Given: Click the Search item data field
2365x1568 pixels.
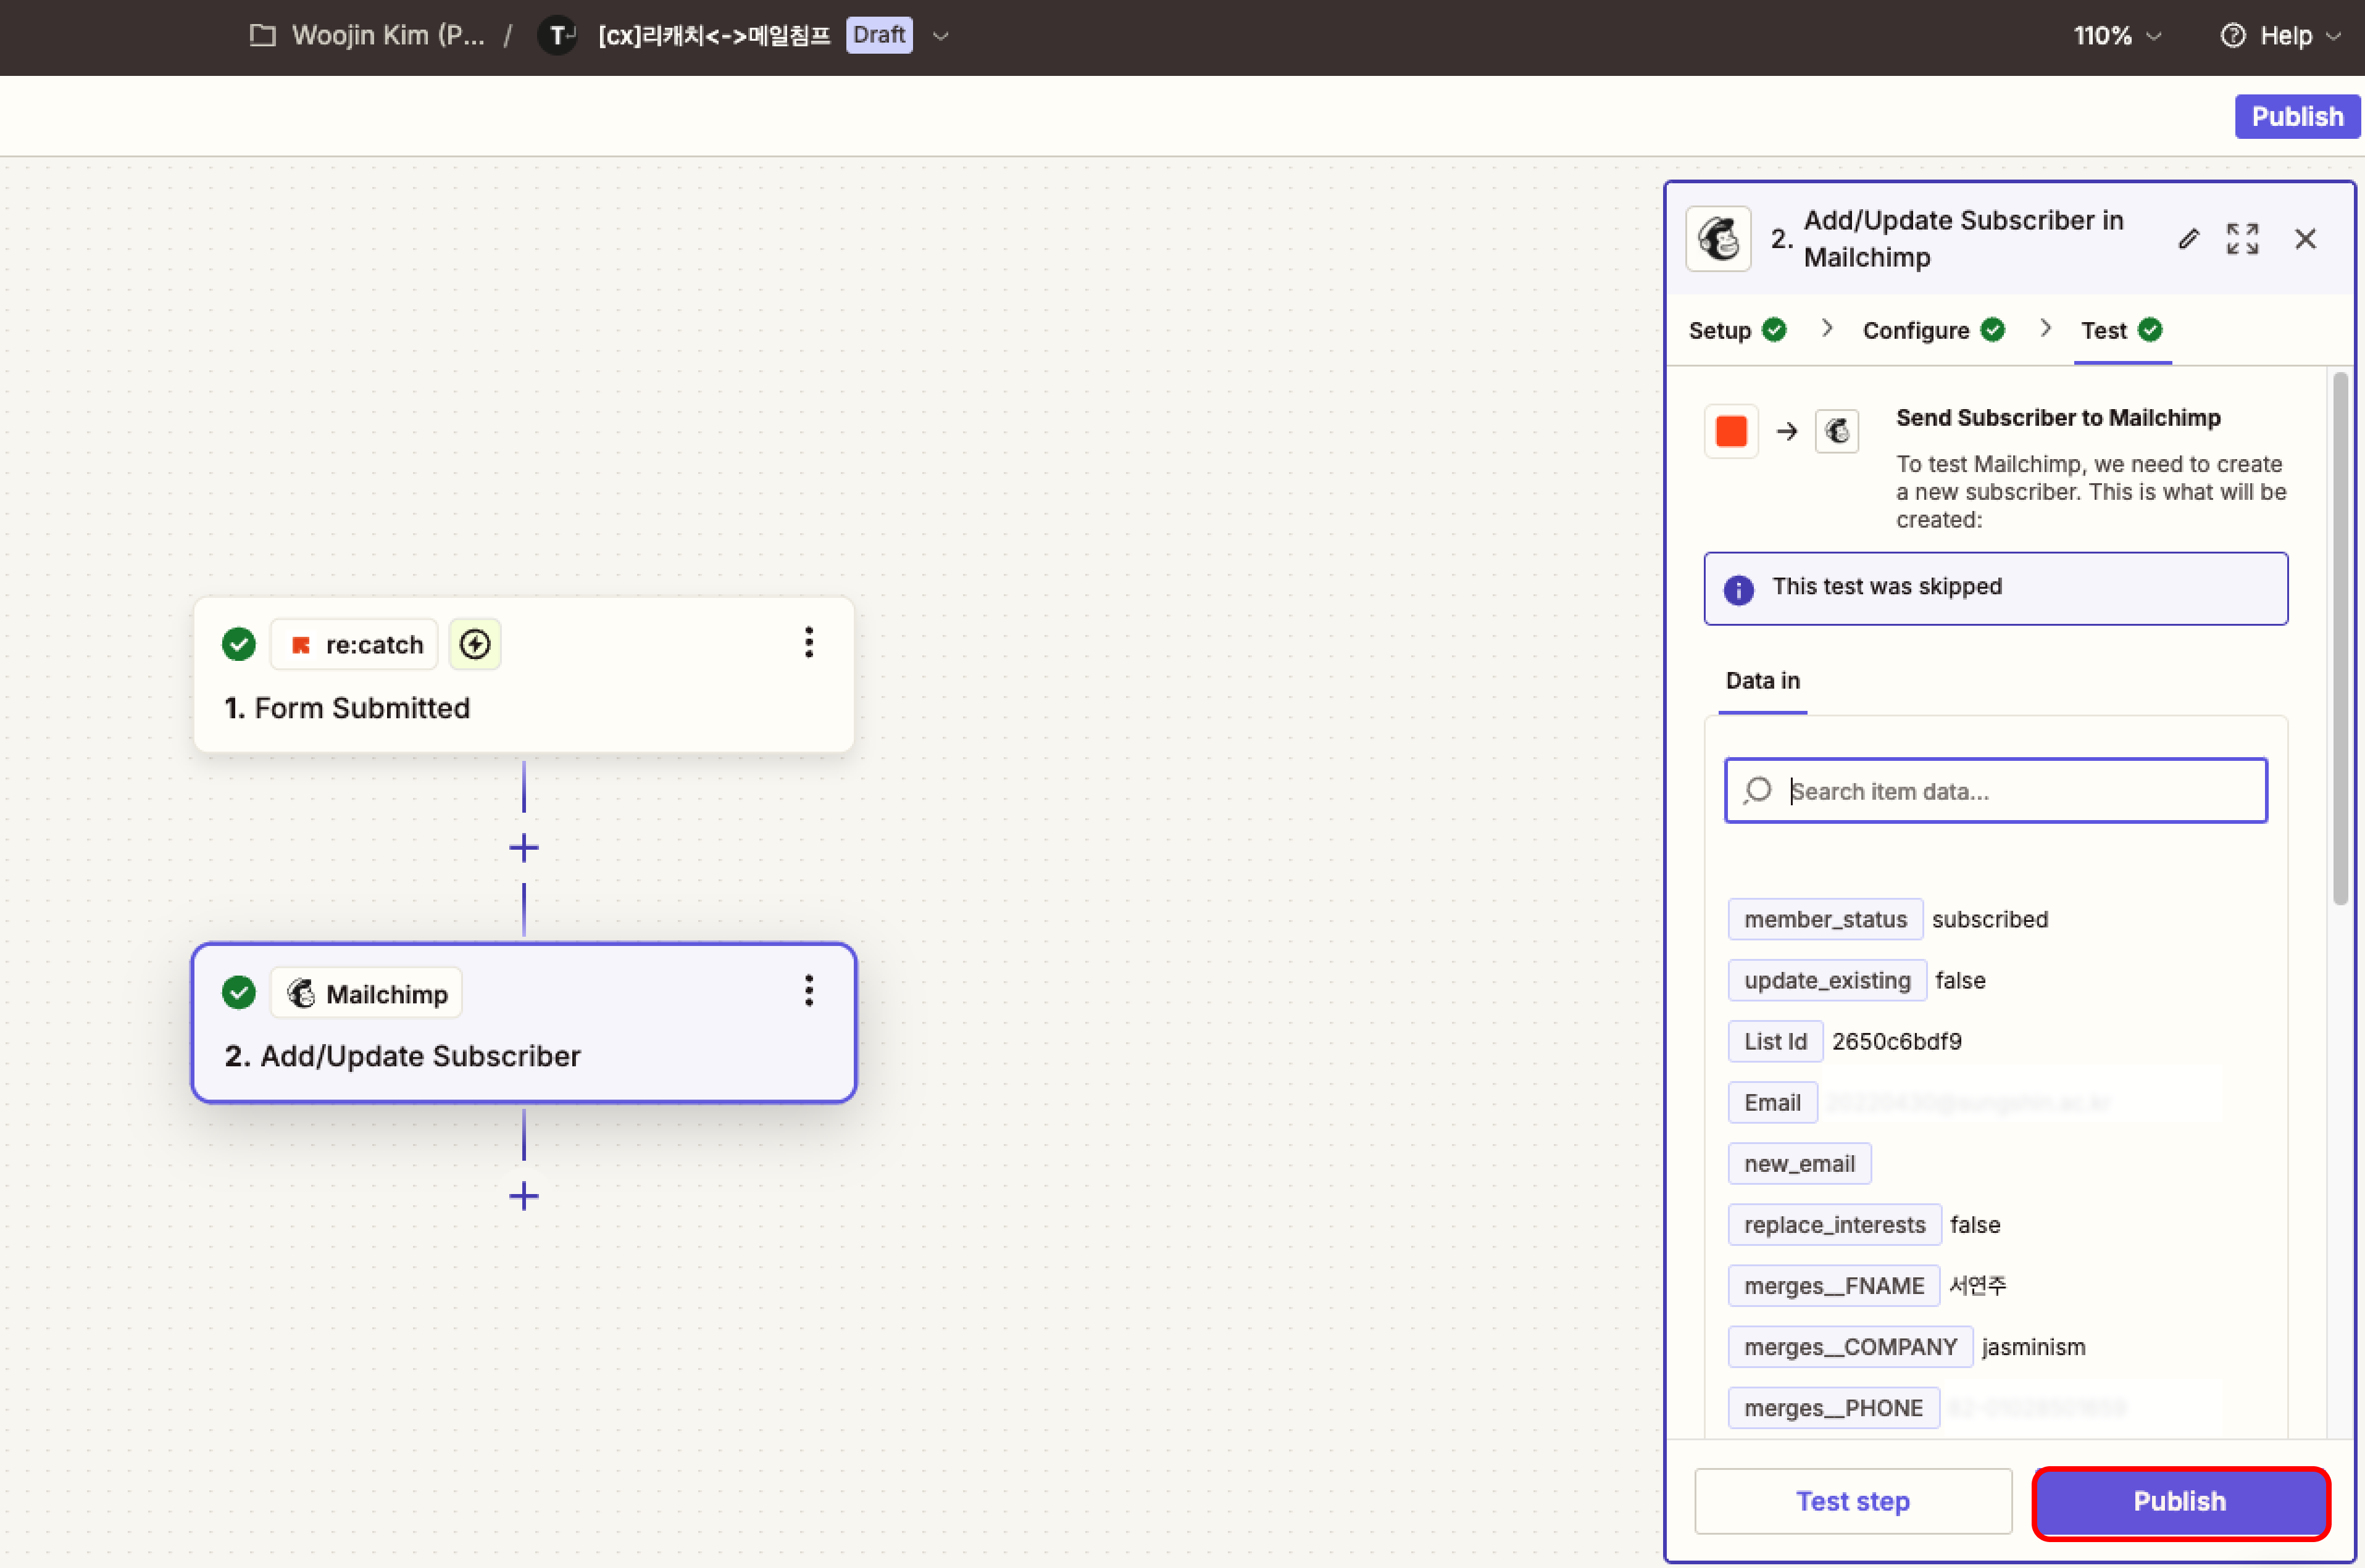Looking at the screenshot, I should click(x=1995, y=791).
